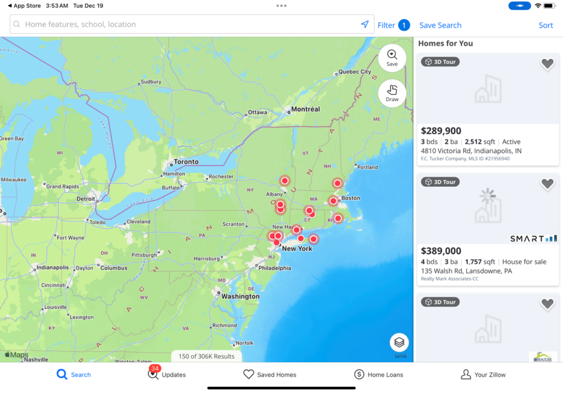Select the map pin between Portland and Boston

[x=338, y=184]
